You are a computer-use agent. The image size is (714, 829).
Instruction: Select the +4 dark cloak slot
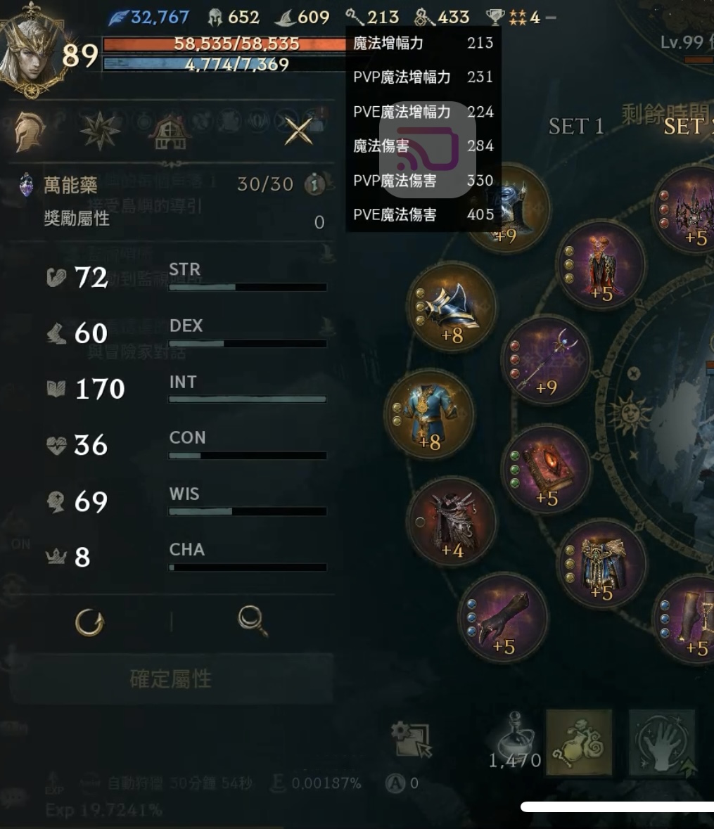[452, 522]
